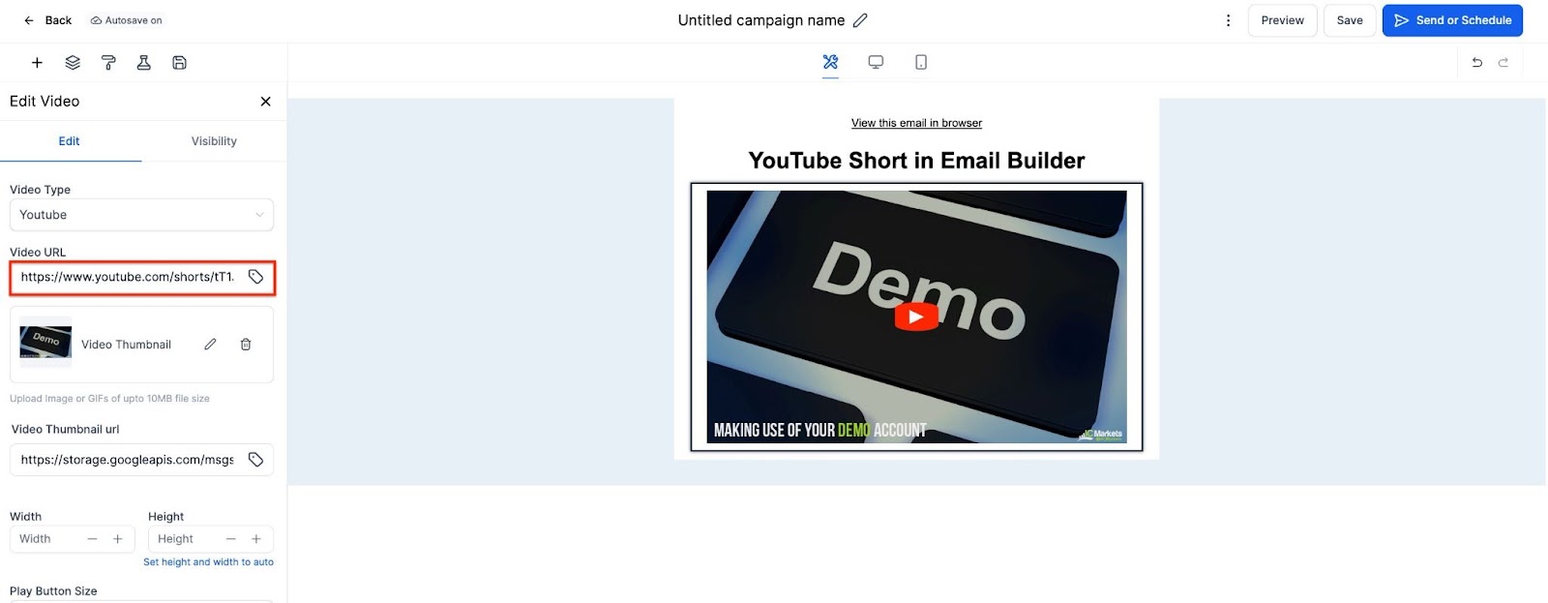Screen dimensions: 1548x603
Task: Select the paint roller styles icon
Action: click(x=108, y=63)
